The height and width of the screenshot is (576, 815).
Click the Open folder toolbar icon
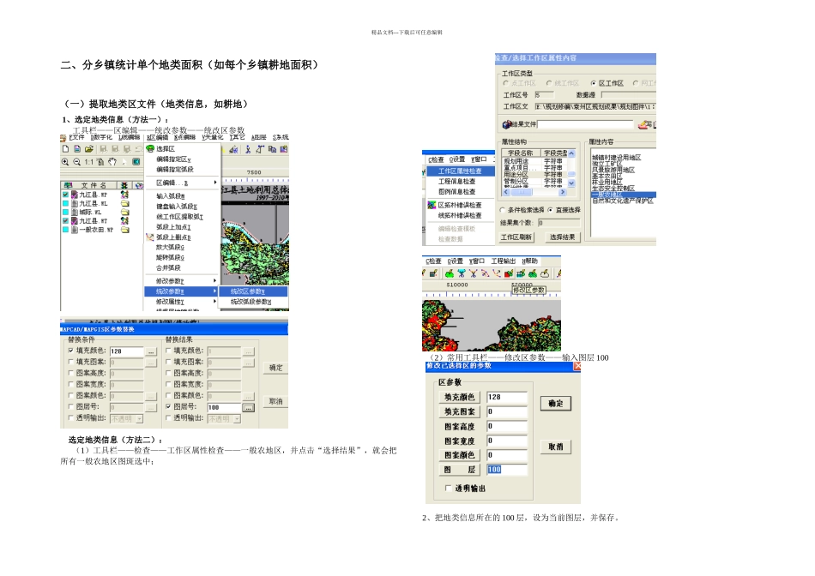click(x=88, y=149)
